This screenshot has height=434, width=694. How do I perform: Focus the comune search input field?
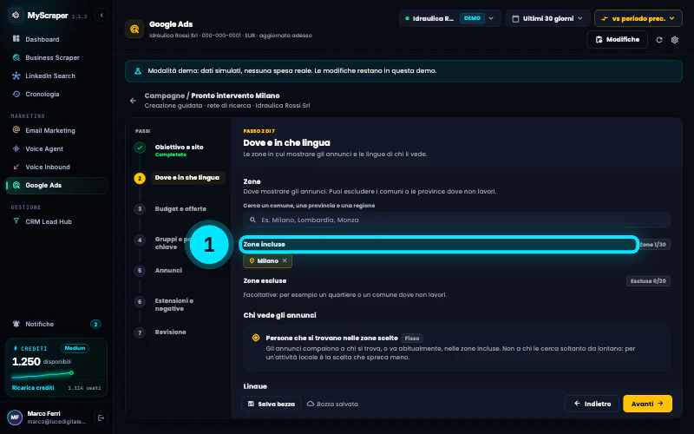click(x=456, y=220)
